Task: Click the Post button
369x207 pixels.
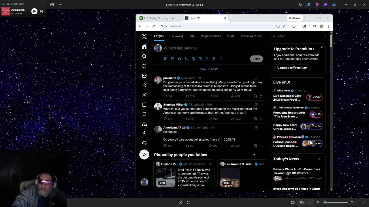Action: [256, 59]
